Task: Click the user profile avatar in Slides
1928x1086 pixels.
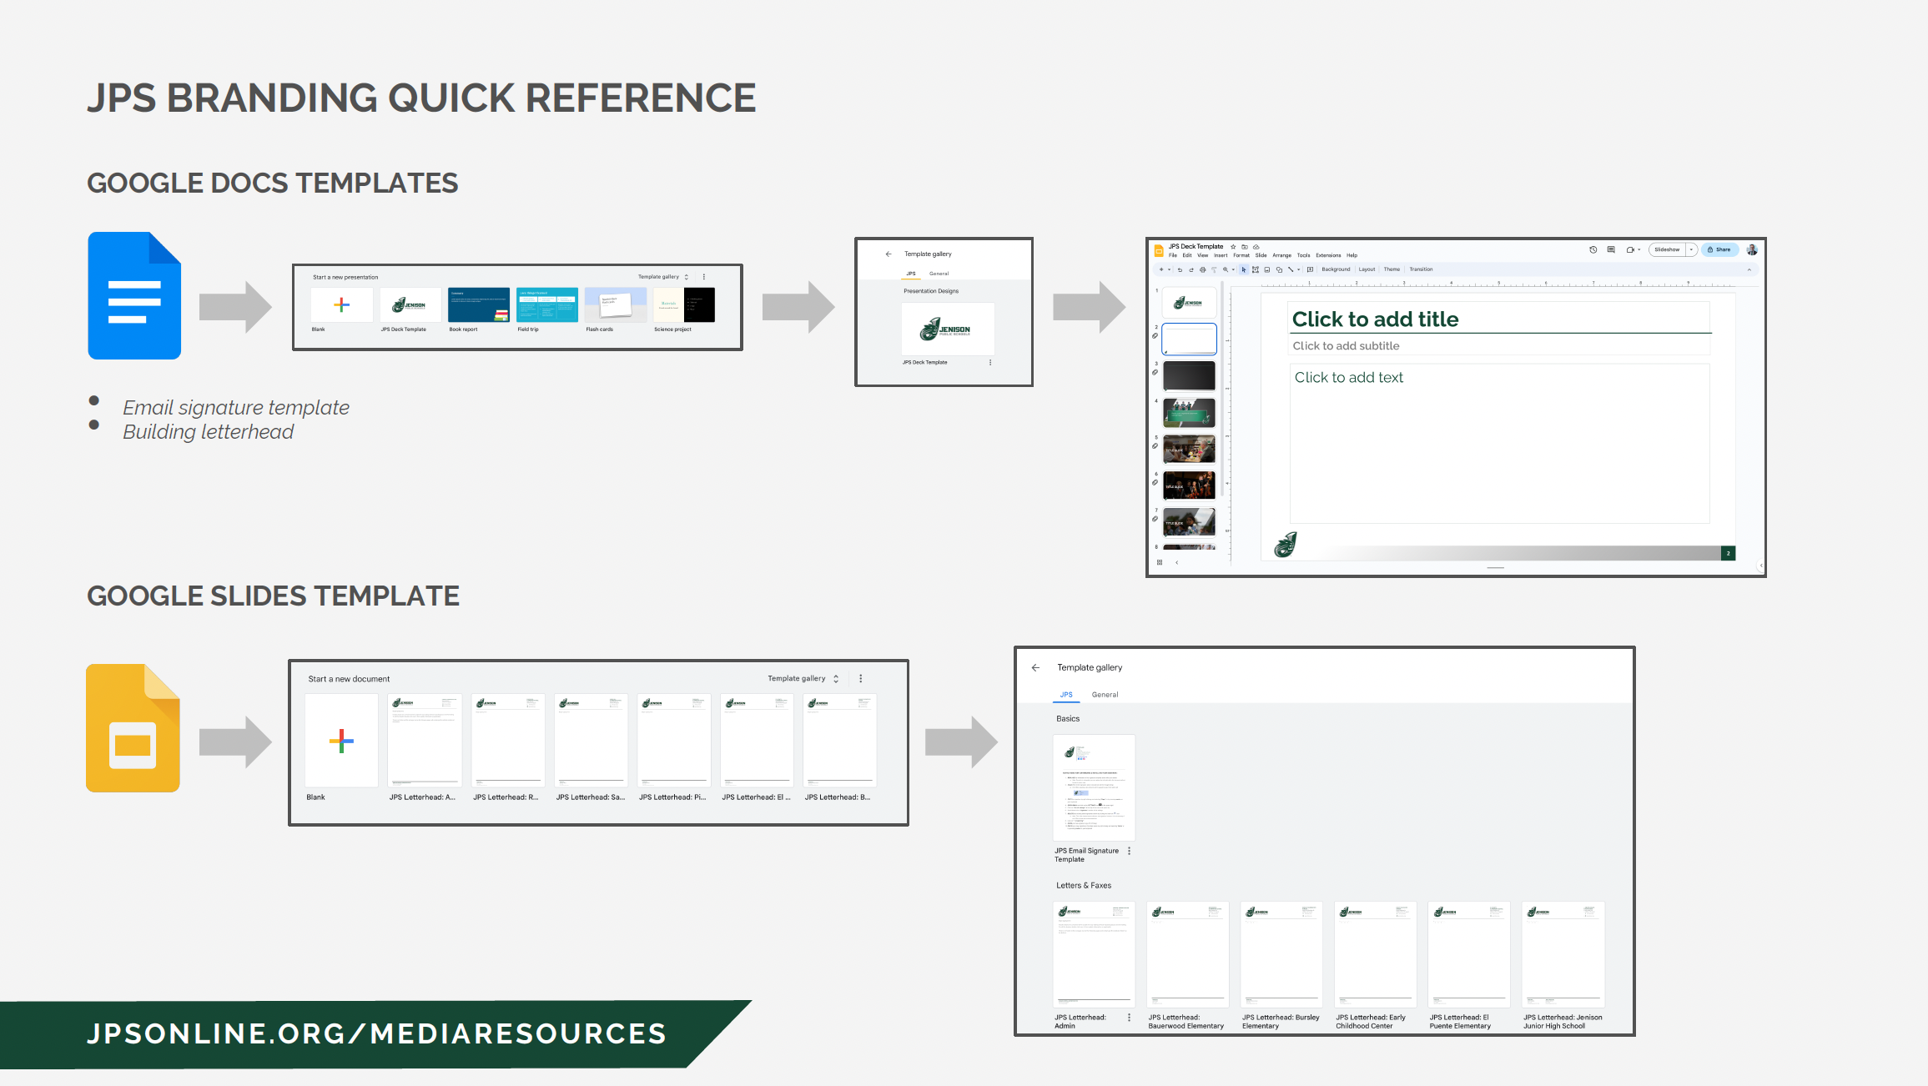Action: click(1751, 249)
